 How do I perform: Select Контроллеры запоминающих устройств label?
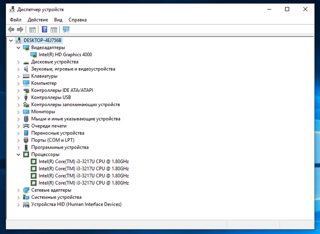click(x=75, y=105)
